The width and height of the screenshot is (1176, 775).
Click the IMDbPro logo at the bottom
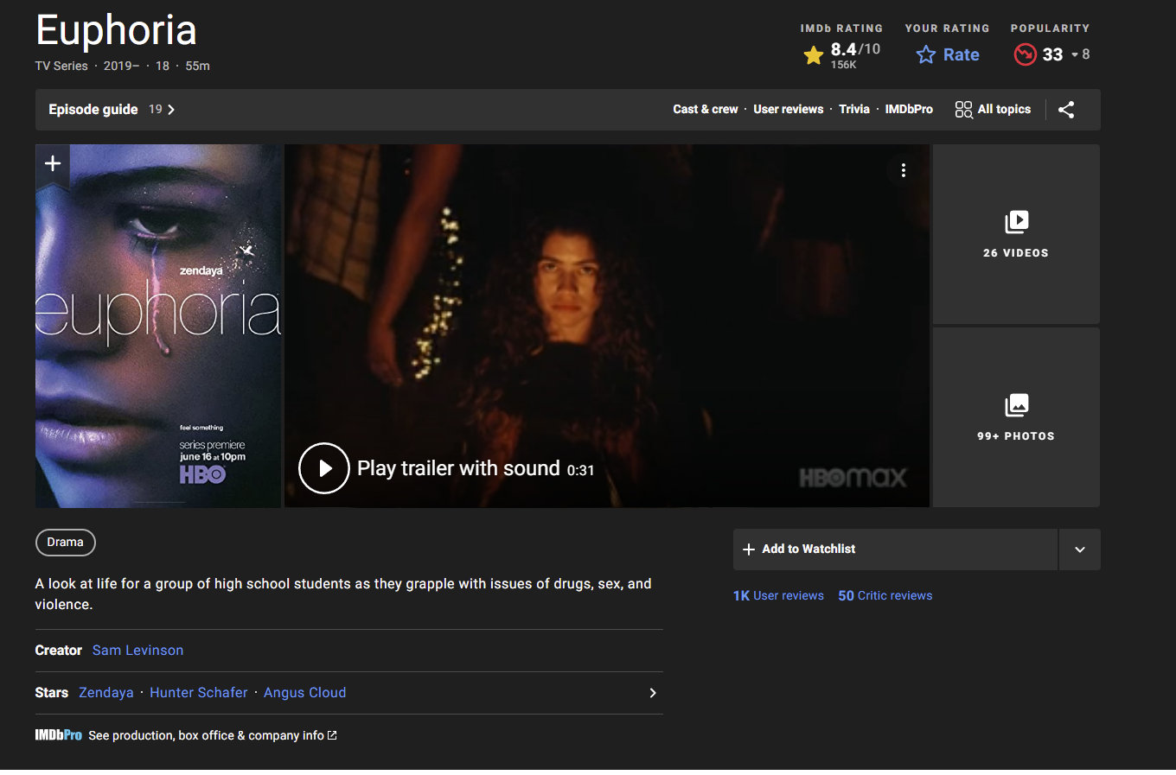(x=58, y=735)
